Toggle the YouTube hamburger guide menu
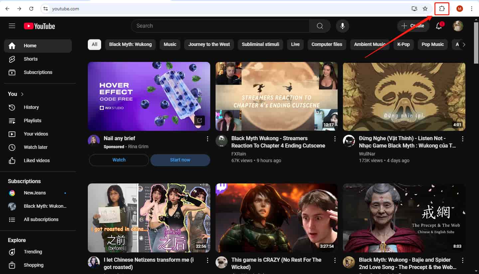This screenshot has width=479, height=274. (x=12, y=26)
